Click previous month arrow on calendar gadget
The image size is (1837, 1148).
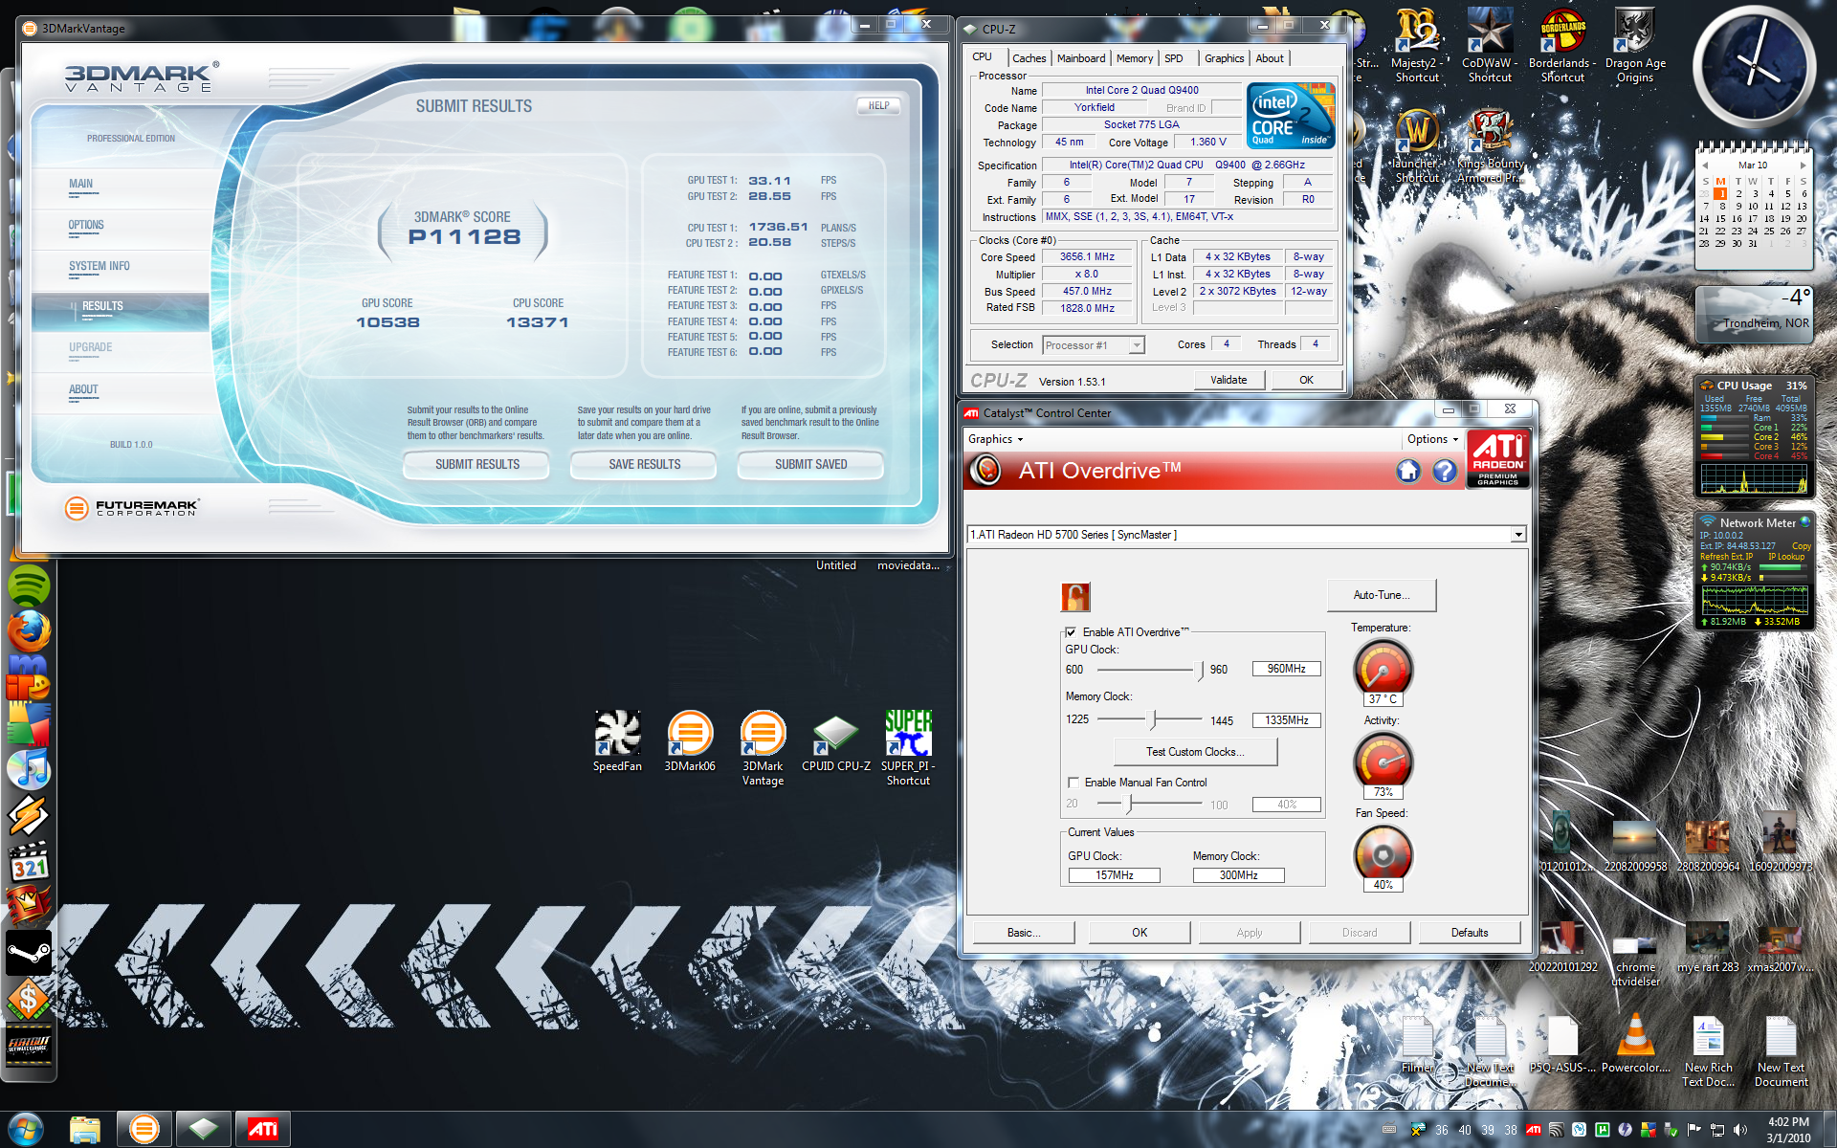tap(1704, 166)
